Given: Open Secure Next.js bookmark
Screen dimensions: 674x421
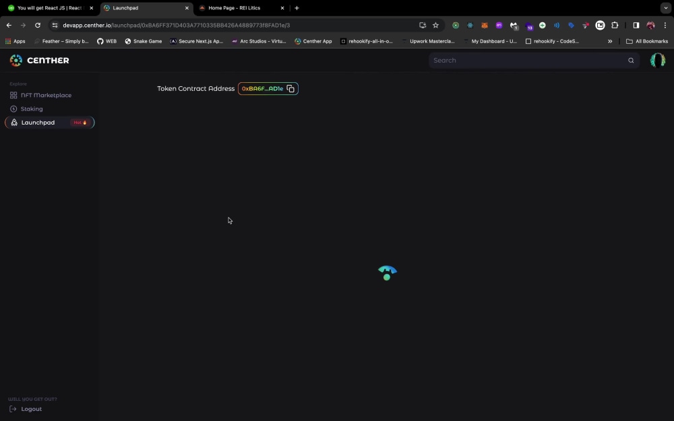Looking at the screenshot, I should pyautogui.click(x=196, y=41).
